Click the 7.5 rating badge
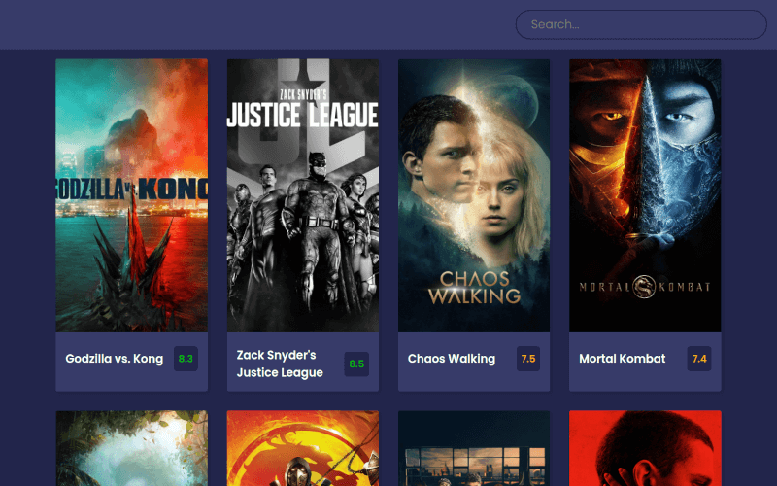Image resolution: width=777 pixels, height=486 pixels. pyautogui.click(x=528, y=359)
